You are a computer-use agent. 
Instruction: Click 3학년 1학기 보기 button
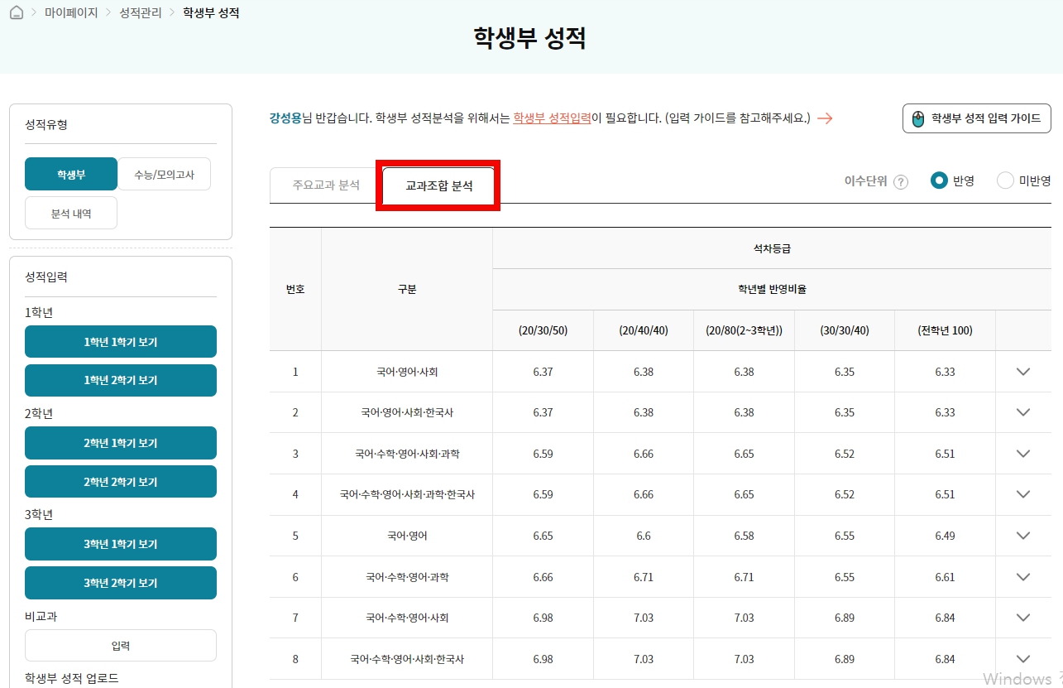[x=121, y=544]
